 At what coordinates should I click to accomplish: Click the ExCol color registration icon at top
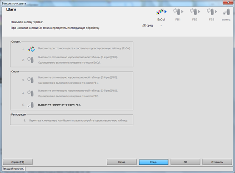(x=161, y=12)
